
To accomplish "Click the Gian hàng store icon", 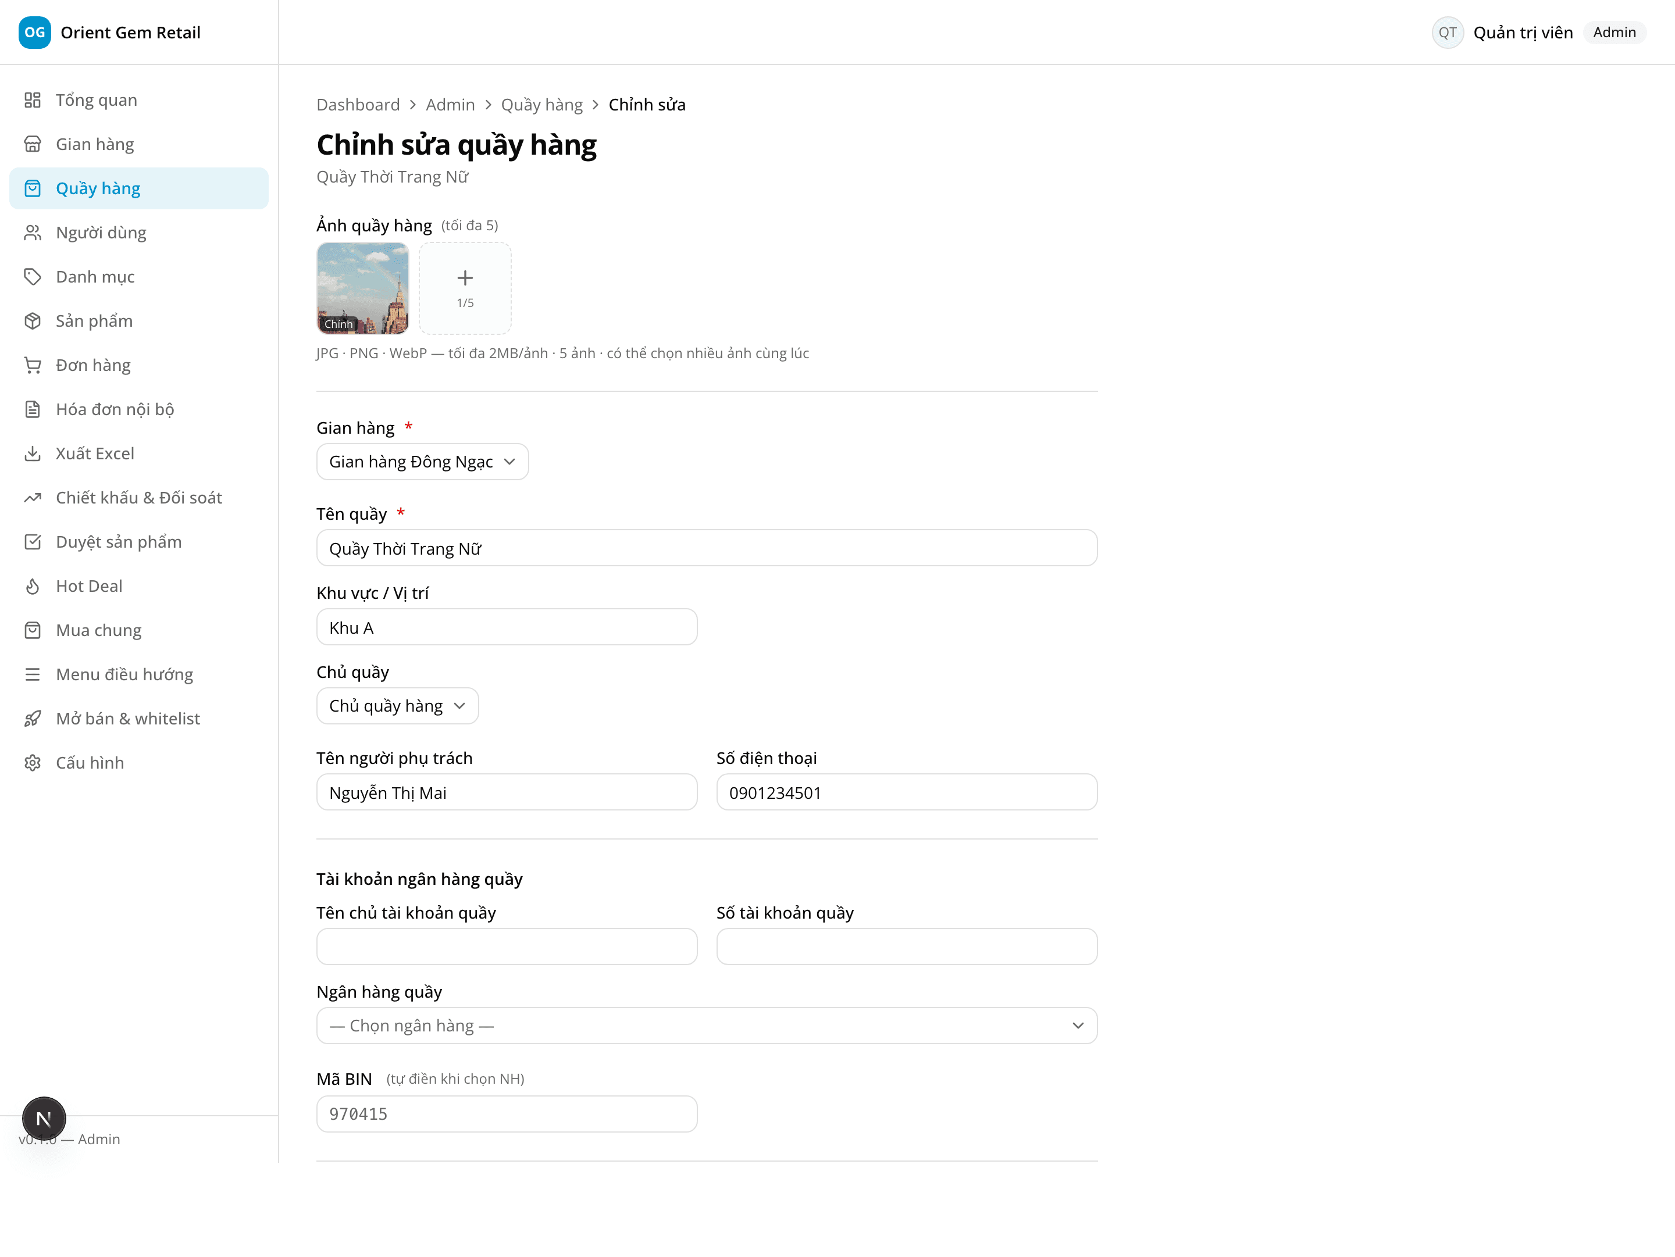I will tap(32, 144).
